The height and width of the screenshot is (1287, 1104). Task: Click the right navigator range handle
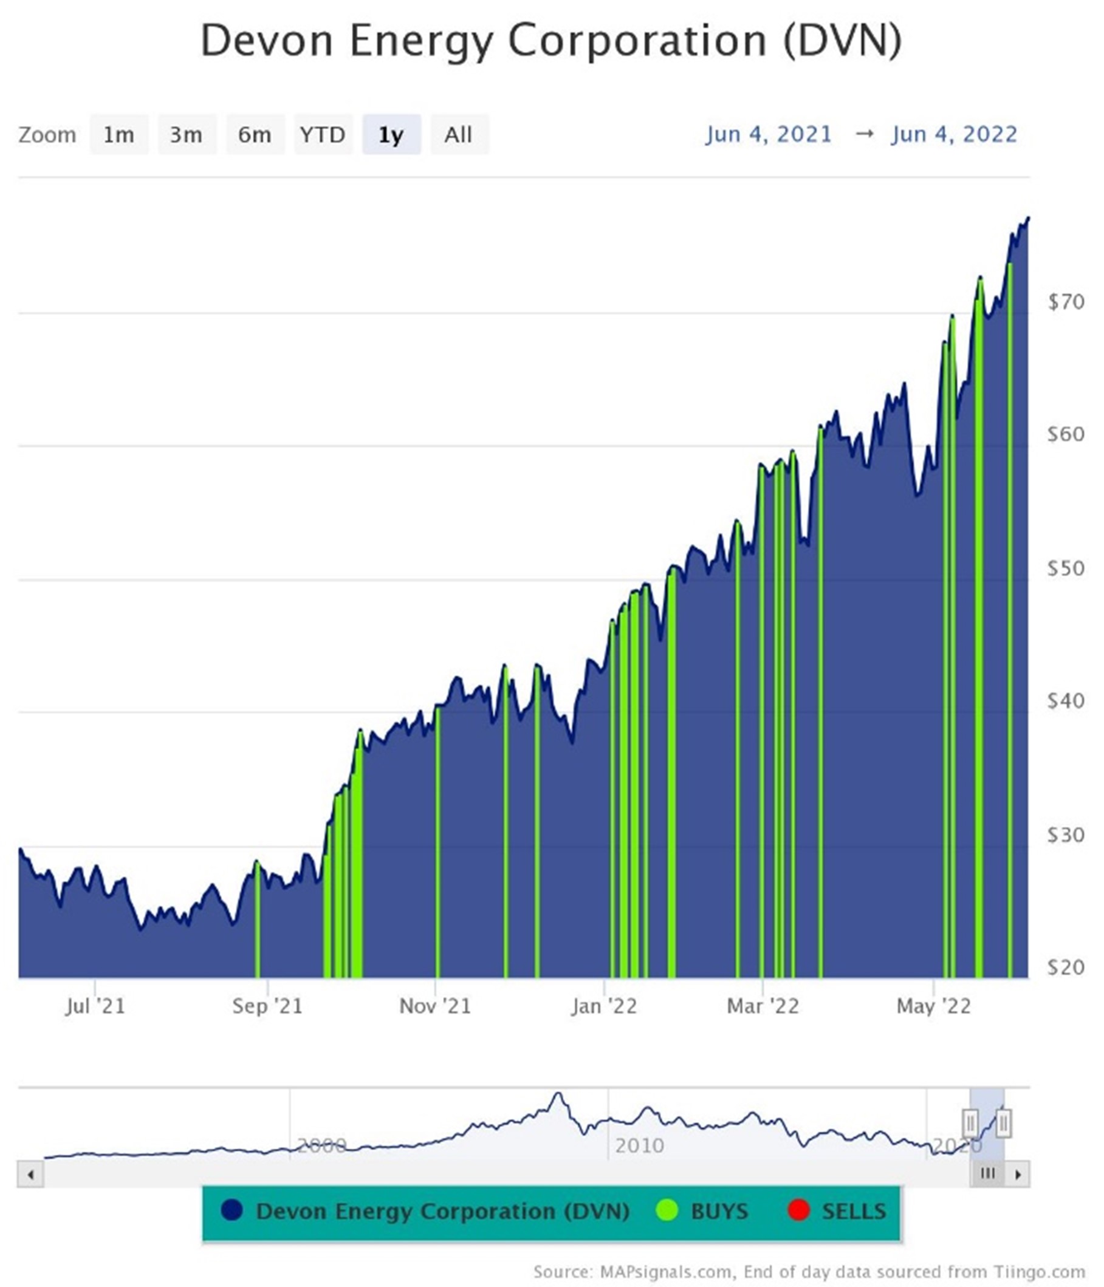pyautogui.click(x=1003, y=1123)
